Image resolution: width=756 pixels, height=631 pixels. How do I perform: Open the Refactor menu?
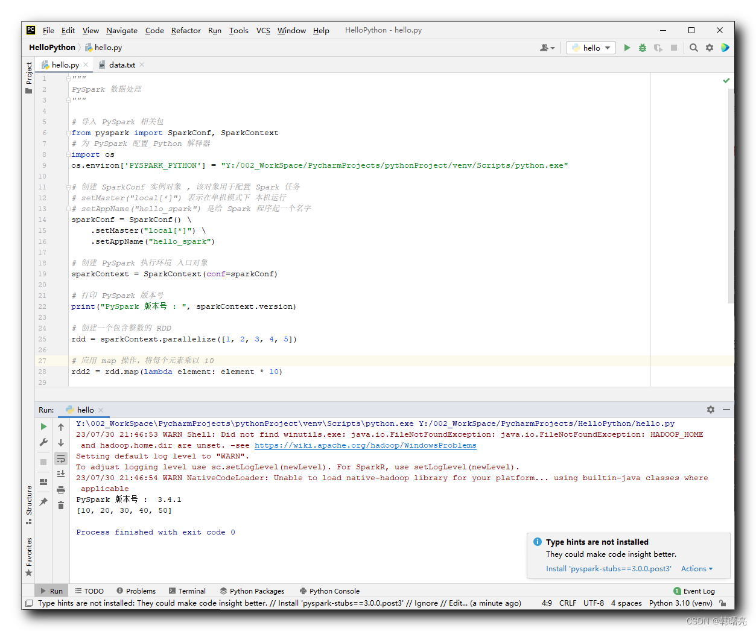[x=185, y=30]
